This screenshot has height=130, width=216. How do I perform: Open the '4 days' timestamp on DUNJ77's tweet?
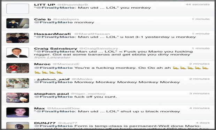tap(203, 123)
